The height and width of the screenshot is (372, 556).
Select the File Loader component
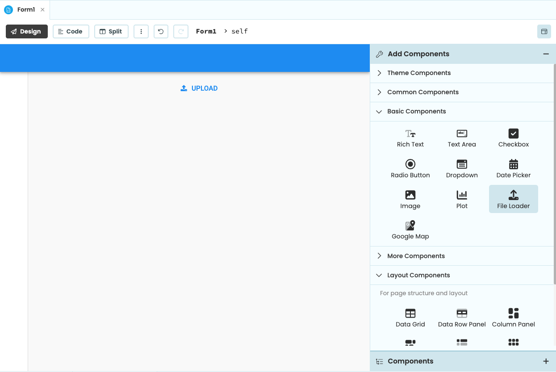pos(513,199)
